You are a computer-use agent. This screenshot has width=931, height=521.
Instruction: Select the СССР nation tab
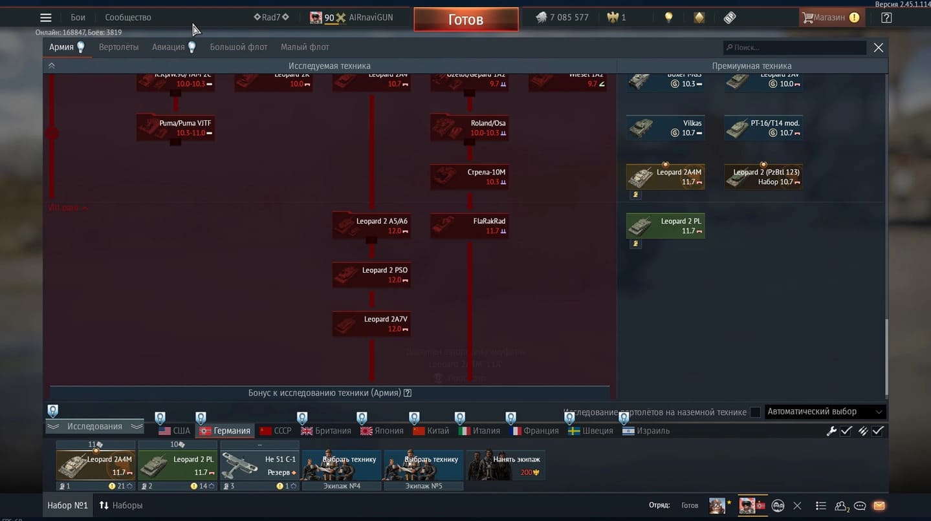[x=275, y=431]
